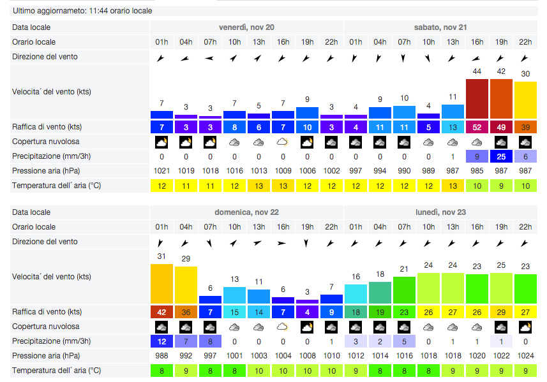Click the night cloud icon for domenica 19h

coord(307,327)
